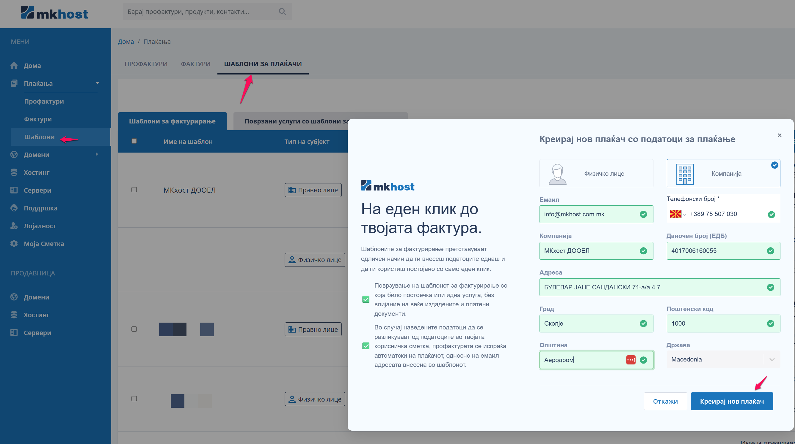795x444 pixels.
Task: Click into the Даночен број (ЕДБ) field
Action: [x=716, y=250]
